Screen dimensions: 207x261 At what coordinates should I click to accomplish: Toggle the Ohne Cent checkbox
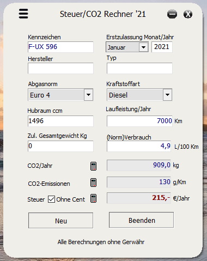[x=51, y=199]
